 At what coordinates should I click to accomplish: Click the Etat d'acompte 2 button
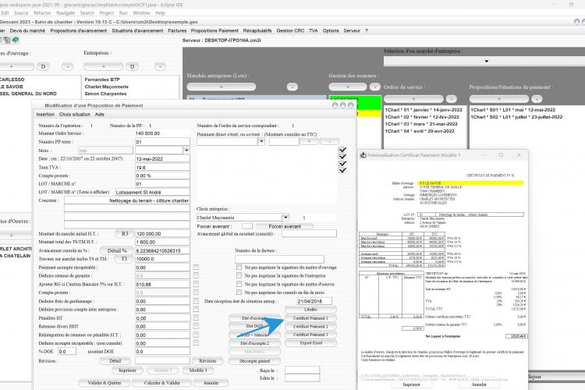[254, 343]
